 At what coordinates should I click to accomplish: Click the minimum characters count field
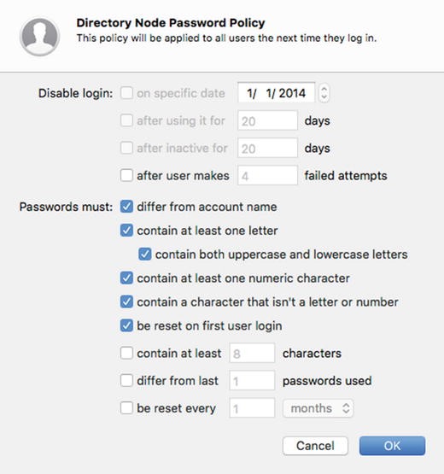(x=252, y=353)
